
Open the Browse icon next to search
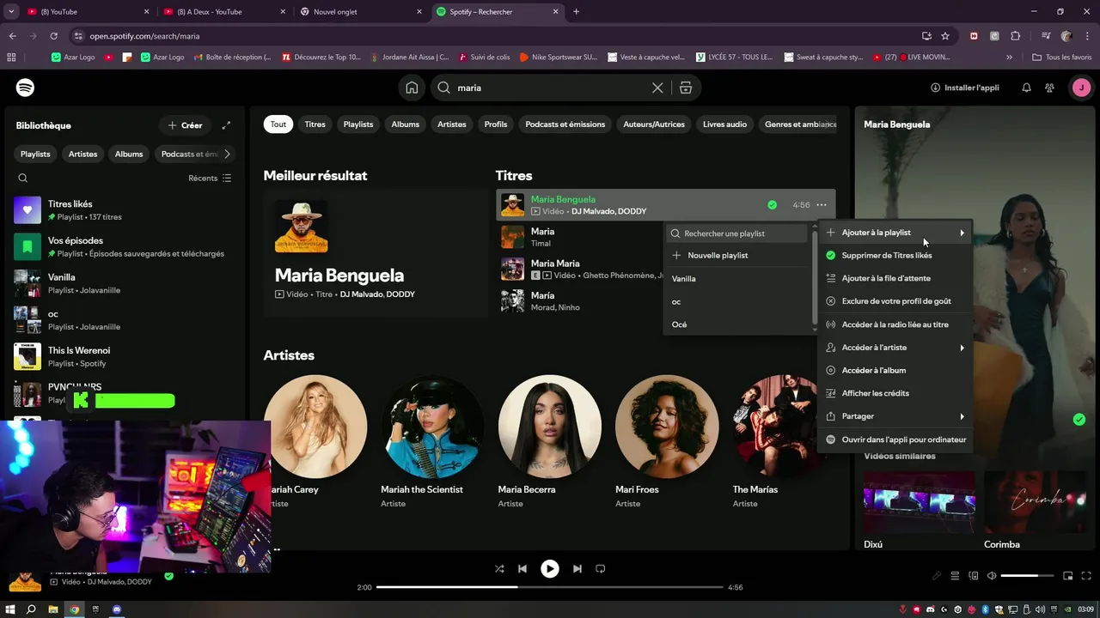pyautogui.click(x=686, y=88)
